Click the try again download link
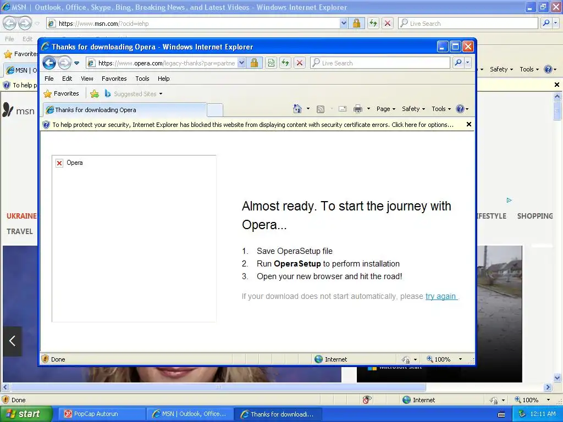 coord(441,296)
